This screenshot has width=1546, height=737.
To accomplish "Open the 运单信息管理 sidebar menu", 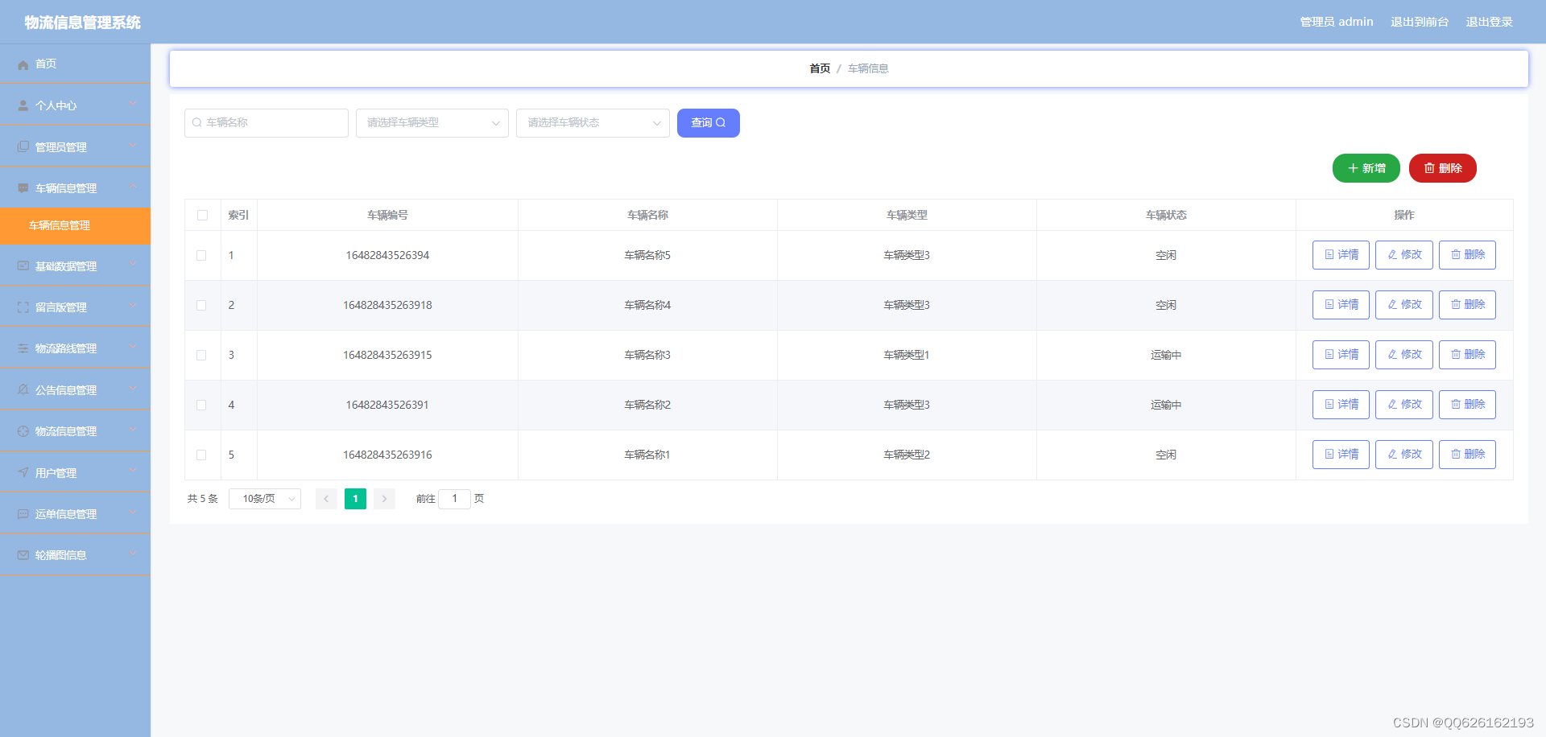I will click(x=75, y=514).
